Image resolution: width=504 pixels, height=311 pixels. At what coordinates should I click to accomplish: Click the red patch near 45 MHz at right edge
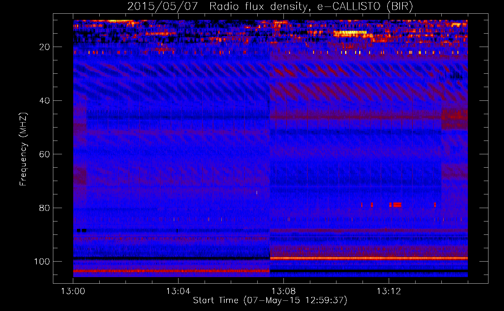coord(455,116)
